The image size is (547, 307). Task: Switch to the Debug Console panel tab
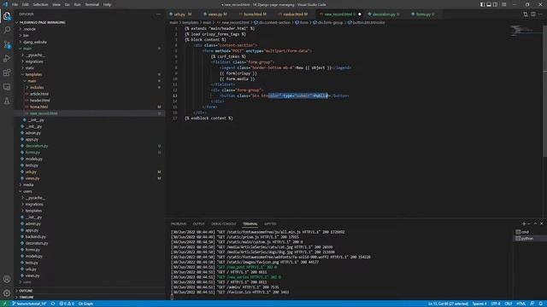tap(224, 223)
